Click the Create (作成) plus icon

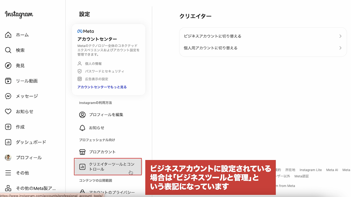(8, 127)
